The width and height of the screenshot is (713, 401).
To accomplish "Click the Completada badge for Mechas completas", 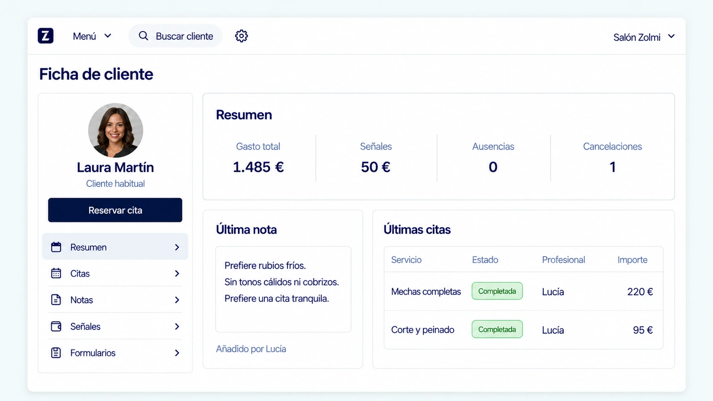I will pos(497,291).
